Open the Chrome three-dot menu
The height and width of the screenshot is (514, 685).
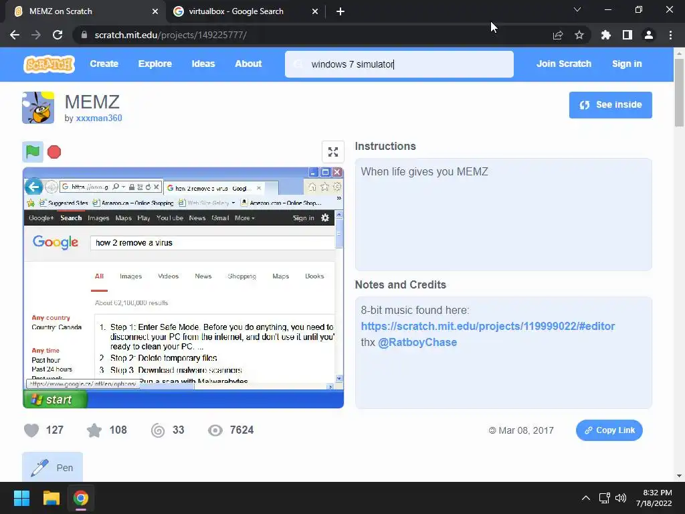point(670,35)
